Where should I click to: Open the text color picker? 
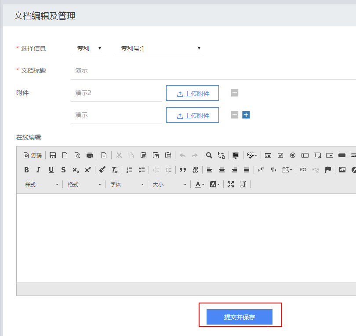(200, 184)
